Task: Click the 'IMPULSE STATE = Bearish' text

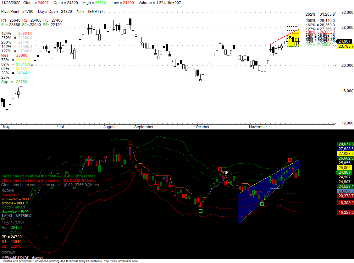Action: (x=22, y=258)
